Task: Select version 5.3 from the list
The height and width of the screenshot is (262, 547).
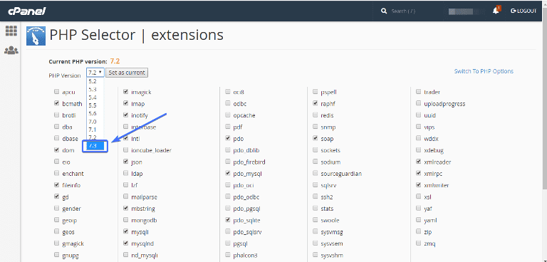Action: 93,89
